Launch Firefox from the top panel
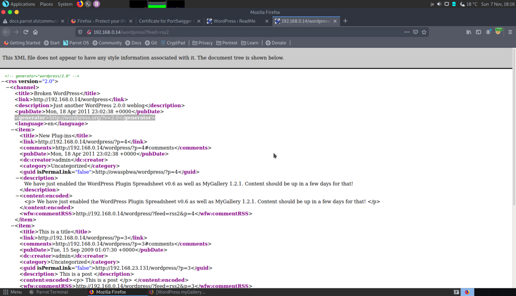The height and width of the screenshot is (296, 516). 80,4
